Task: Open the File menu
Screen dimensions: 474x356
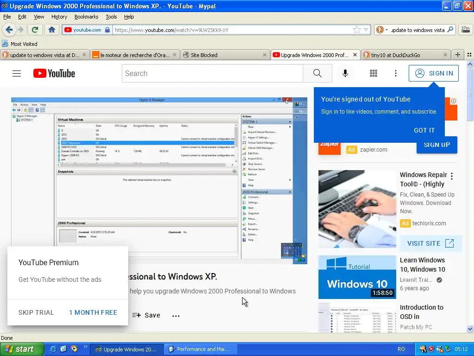Action: [x=7, y=17]
